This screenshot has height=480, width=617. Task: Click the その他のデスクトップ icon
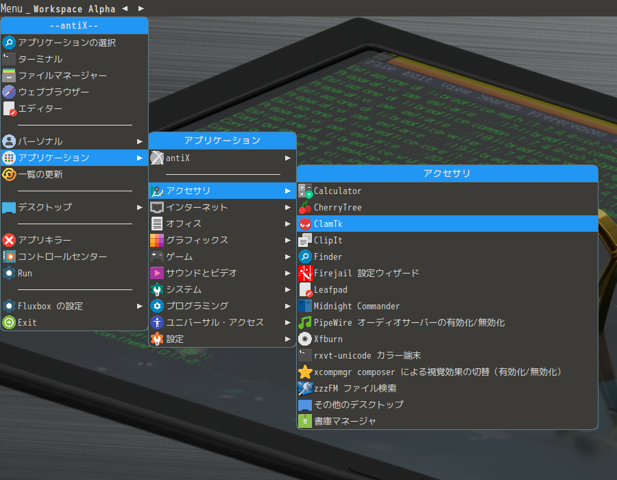305,405
